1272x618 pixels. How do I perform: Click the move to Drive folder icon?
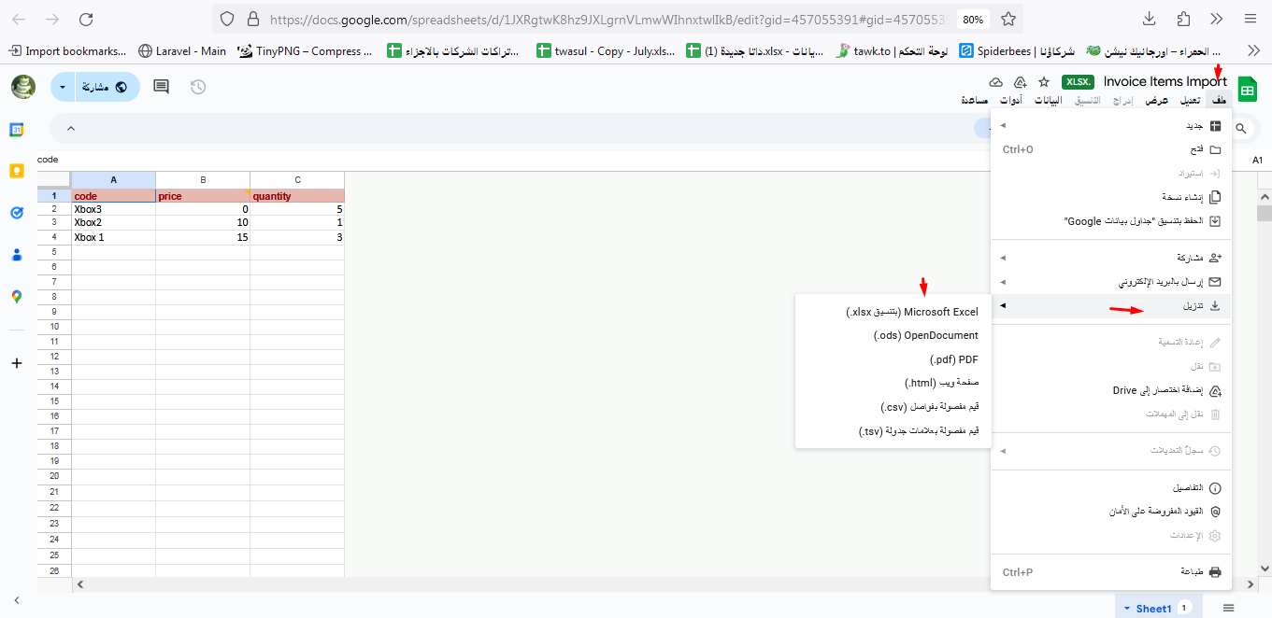point(1021,82)
